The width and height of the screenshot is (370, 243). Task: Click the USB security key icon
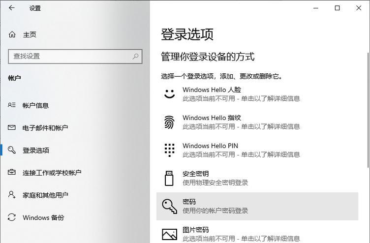169,178
